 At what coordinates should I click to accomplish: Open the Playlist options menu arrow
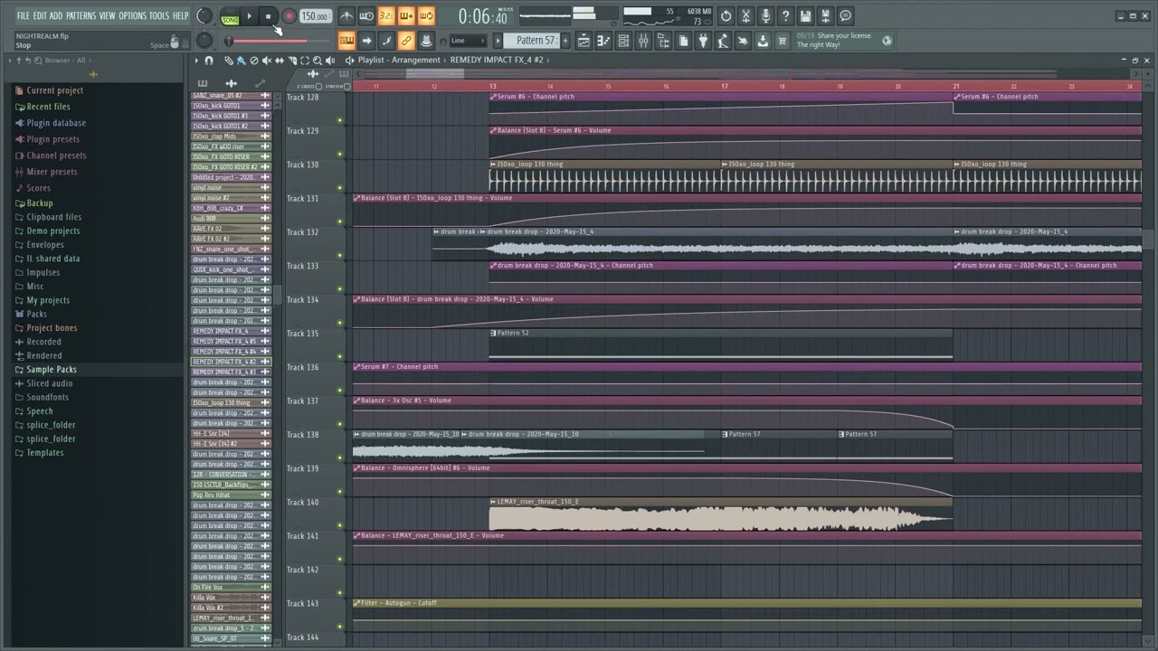[196, 61]
